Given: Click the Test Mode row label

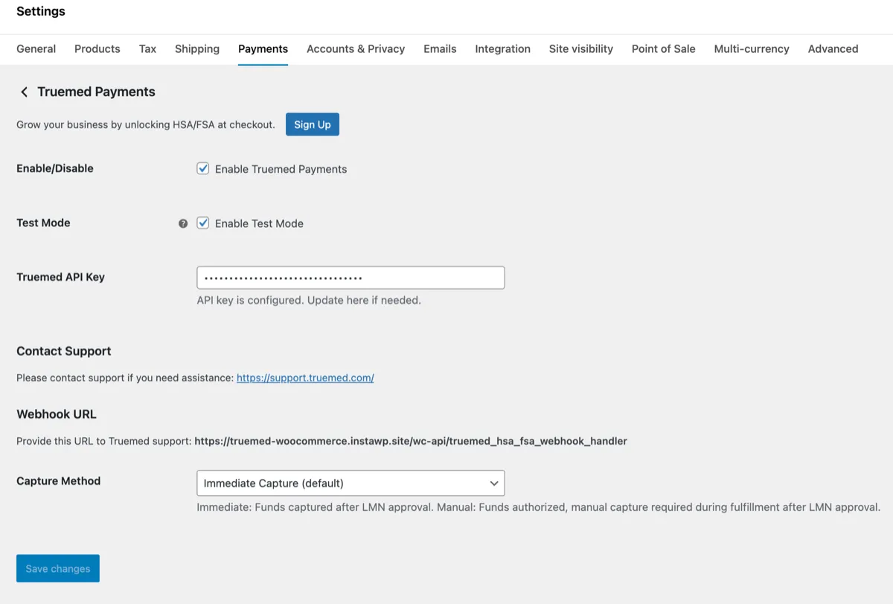Looking at the screenshot, I should (x=43, y=223).
